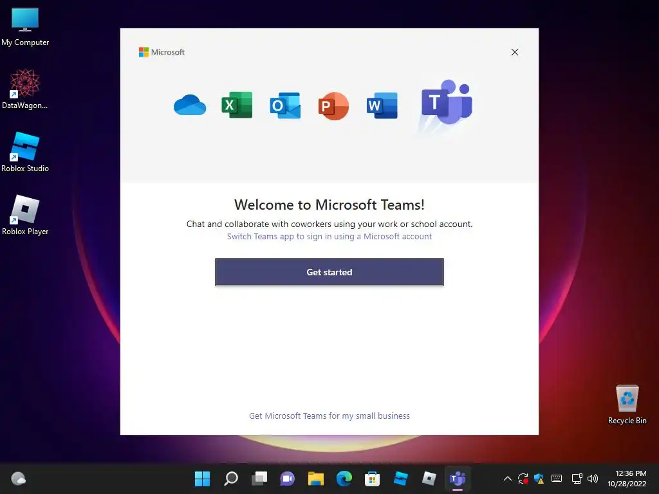
Task: Click the "Welcome to Microsoft Teams!" heading
Action: 329,205
